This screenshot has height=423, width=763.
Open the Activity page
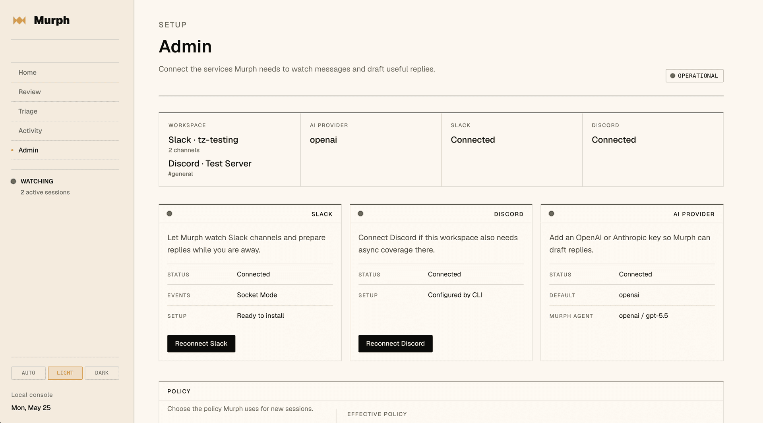(x=65, y=131)
